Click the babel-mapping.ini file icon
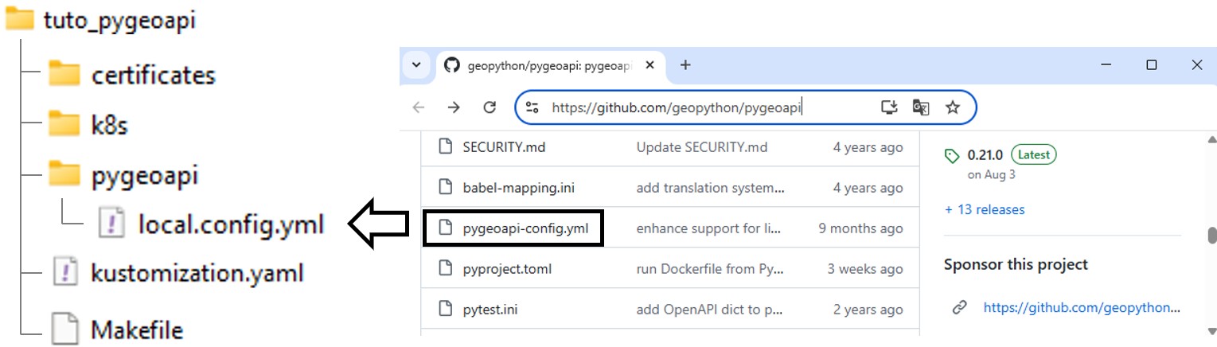Image resolution: width=1217 pixels, height=347 pixels. tap(445, 188)
